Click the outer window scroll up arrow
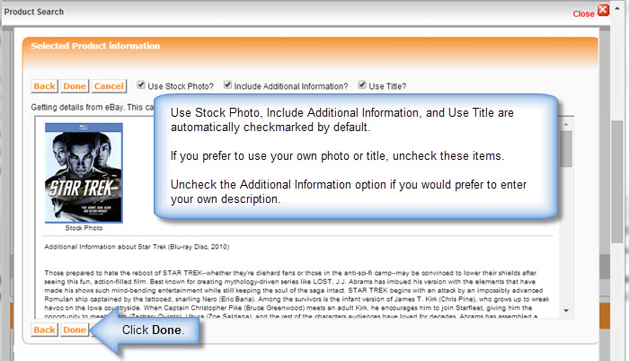The width and height of the screenshot is (629, 361). point(617,7)
